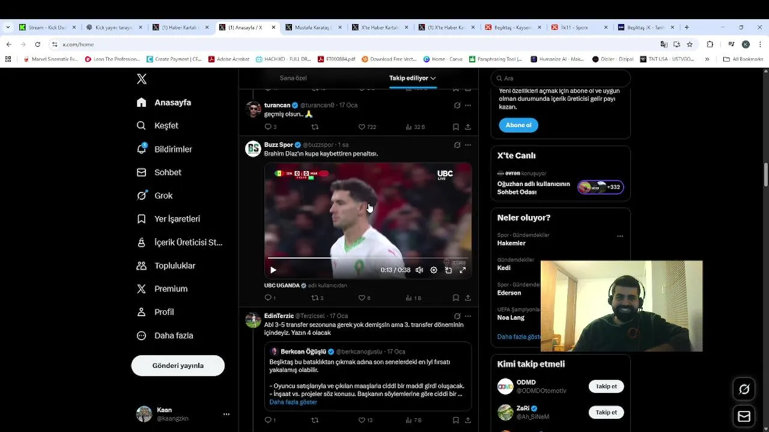
Task: Open options for Hakemler trend
Action: [x=620, y=236]
